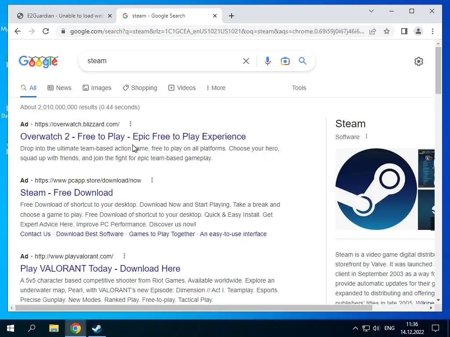Click the horizontal page scrollbar thumb

(x=194, y=308)
